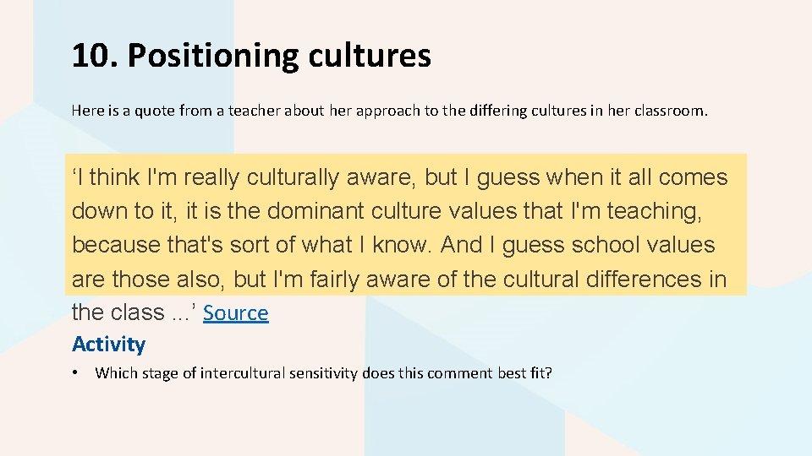Click the quote line starting "are those also"
Image resolution: width=812 pixels, height=456 pixels.
(x=399, y=279)
